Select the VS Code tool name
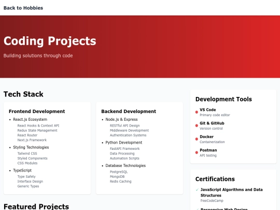Image resolution: width=280 pixels, height=210 pixels. [x=208, y=109]
